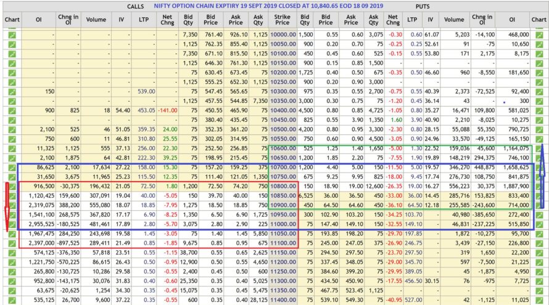Select the calls ask price 926.10

pyautogui.click(x=239, y=35)
